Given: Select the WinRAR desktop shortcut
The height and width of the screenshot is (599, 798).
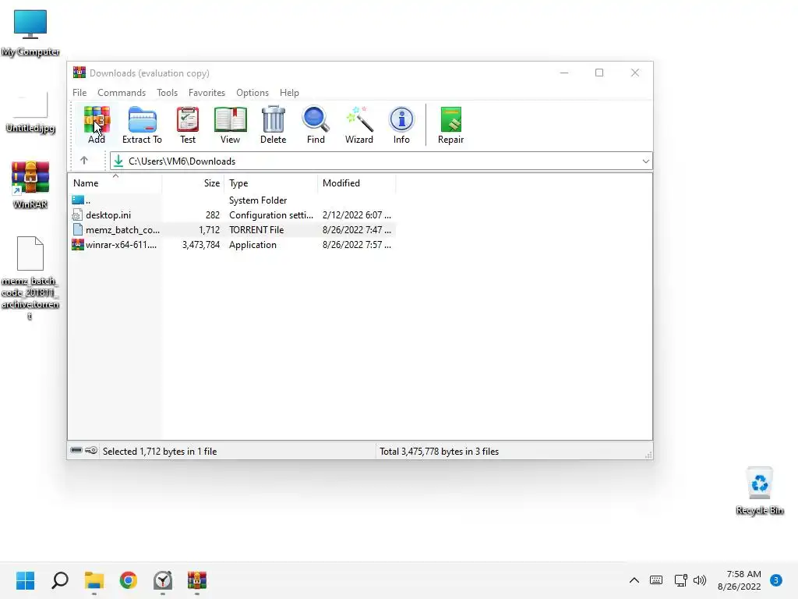Looking at the screenshot, I should 30,184.
